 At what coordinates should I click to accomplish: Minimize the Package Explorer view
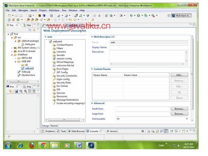[x=35, y=24]
